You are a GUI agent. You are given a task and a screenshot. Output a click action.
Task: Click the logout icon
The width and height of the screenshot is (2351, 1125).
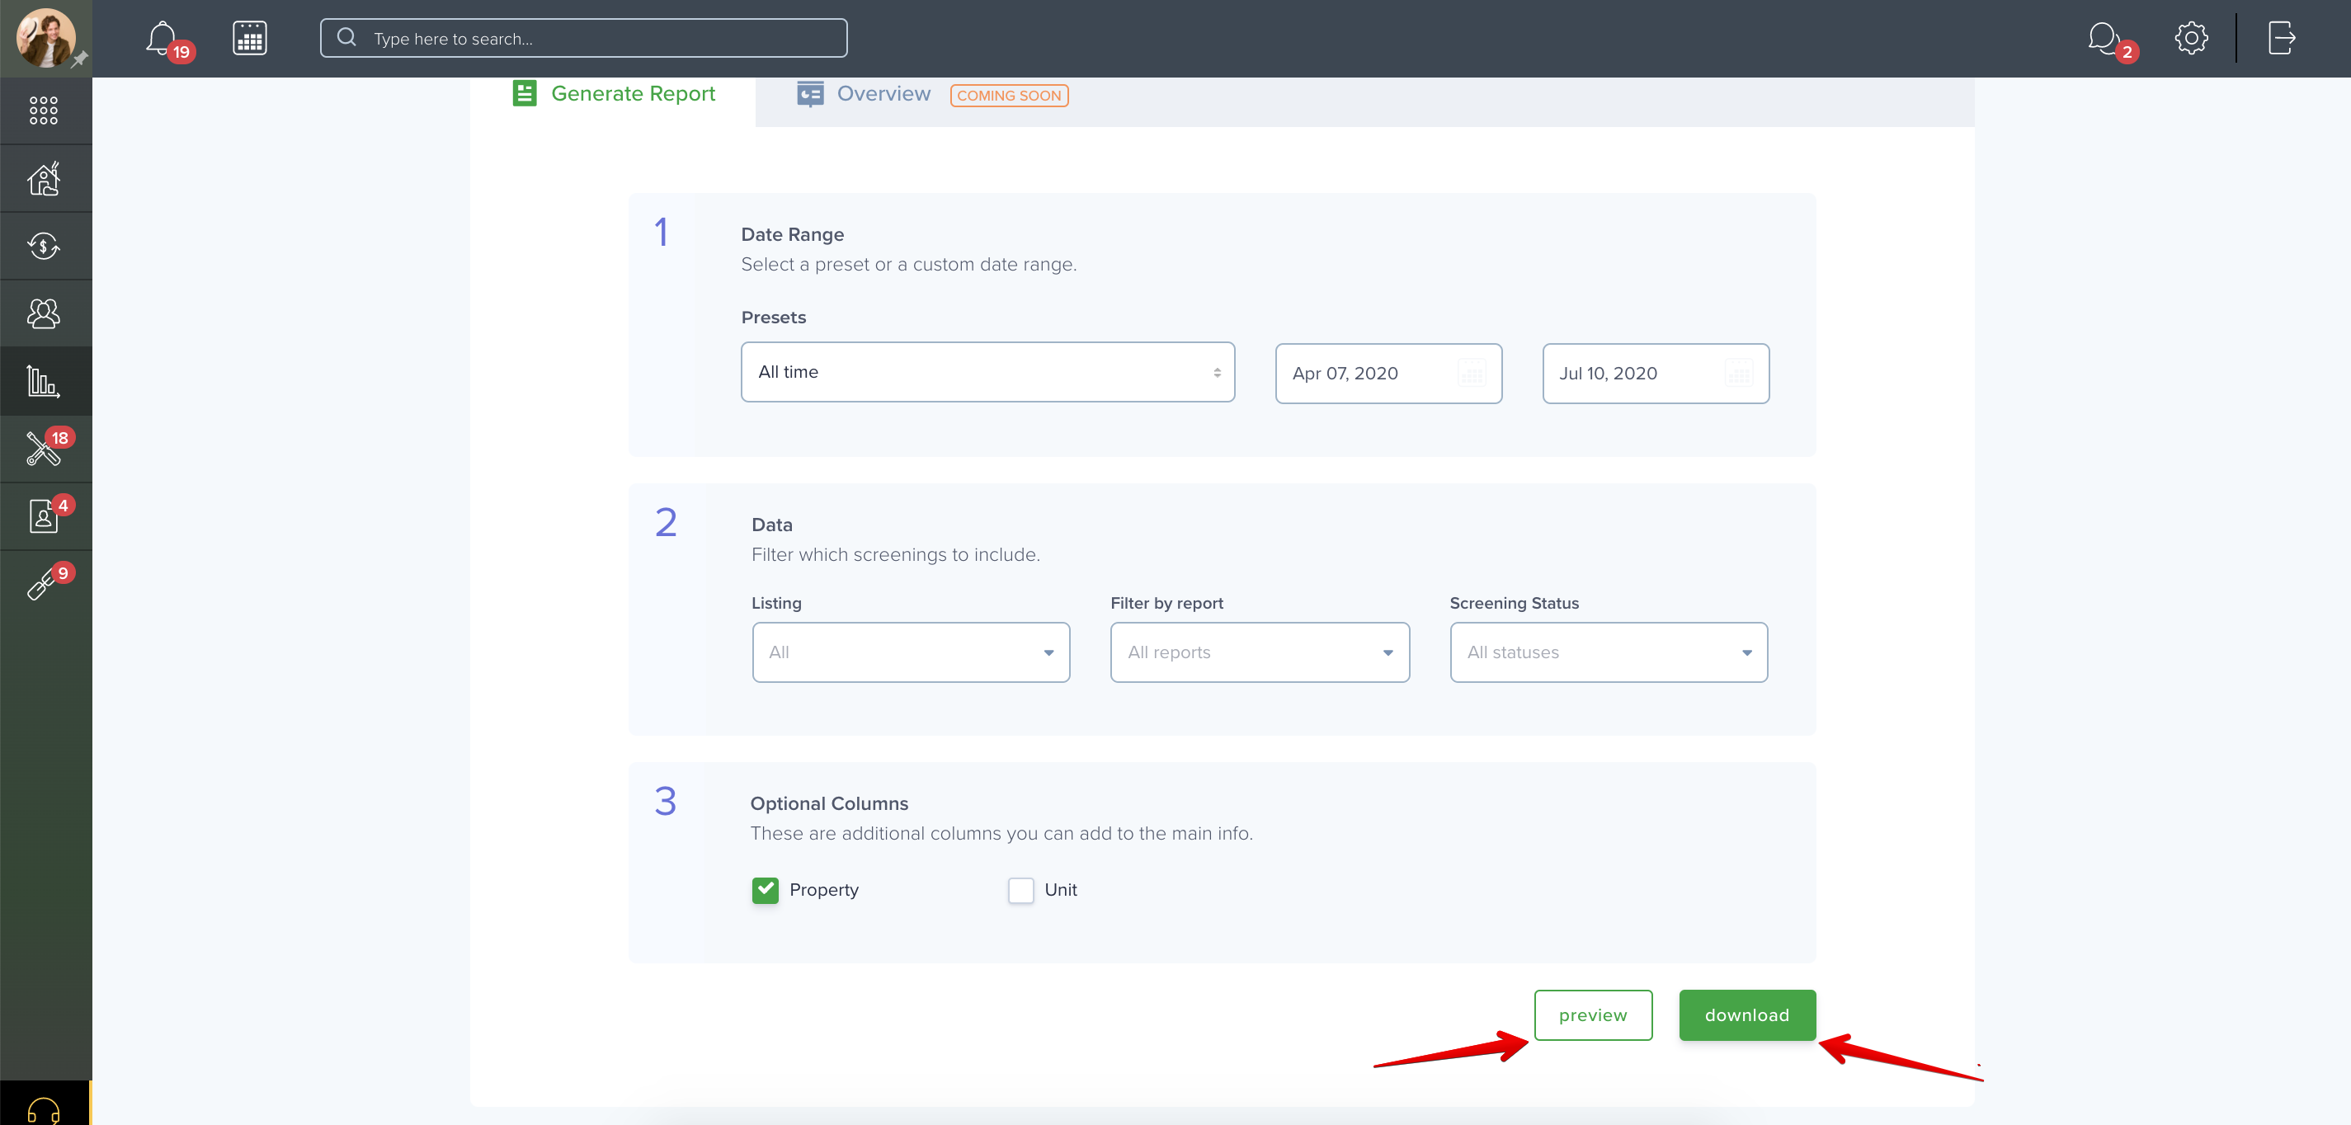pyautogui.click(x=2281, y=38)
